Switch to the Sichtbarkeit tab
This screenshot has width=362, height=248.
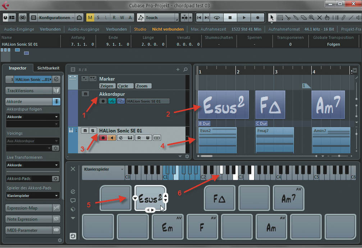(x=48, y=68)
